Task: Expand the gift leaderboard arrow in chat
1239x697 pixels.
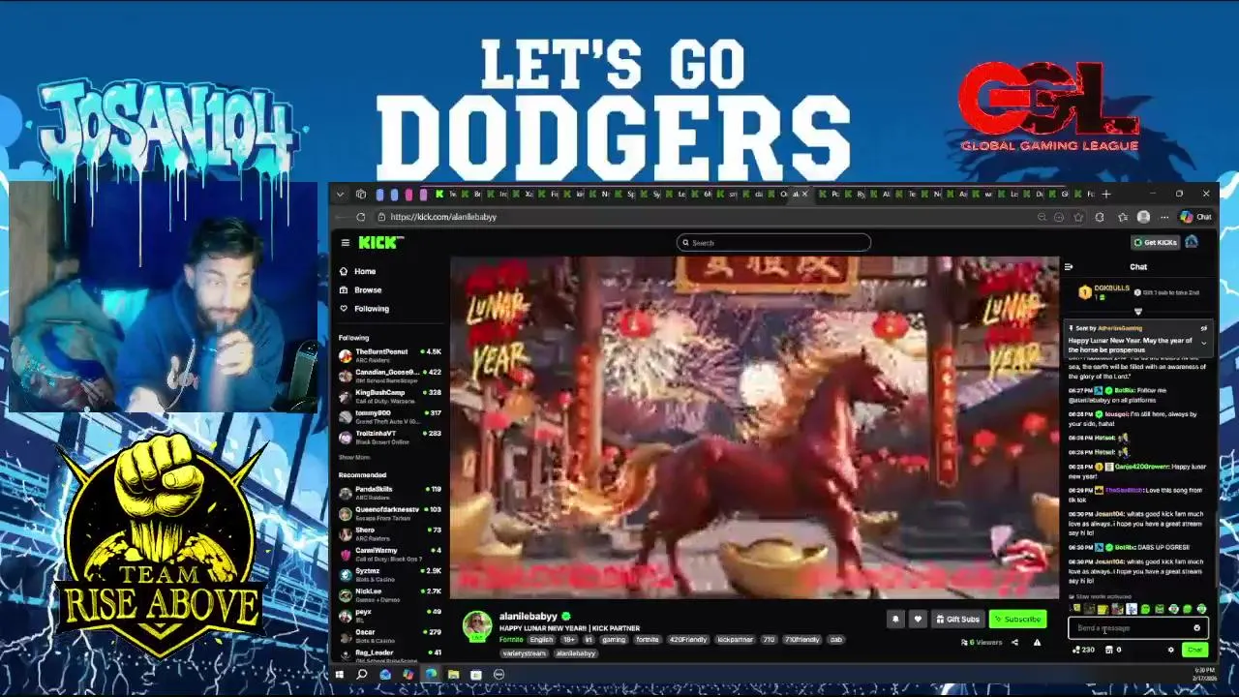Action: [1137, 312]
